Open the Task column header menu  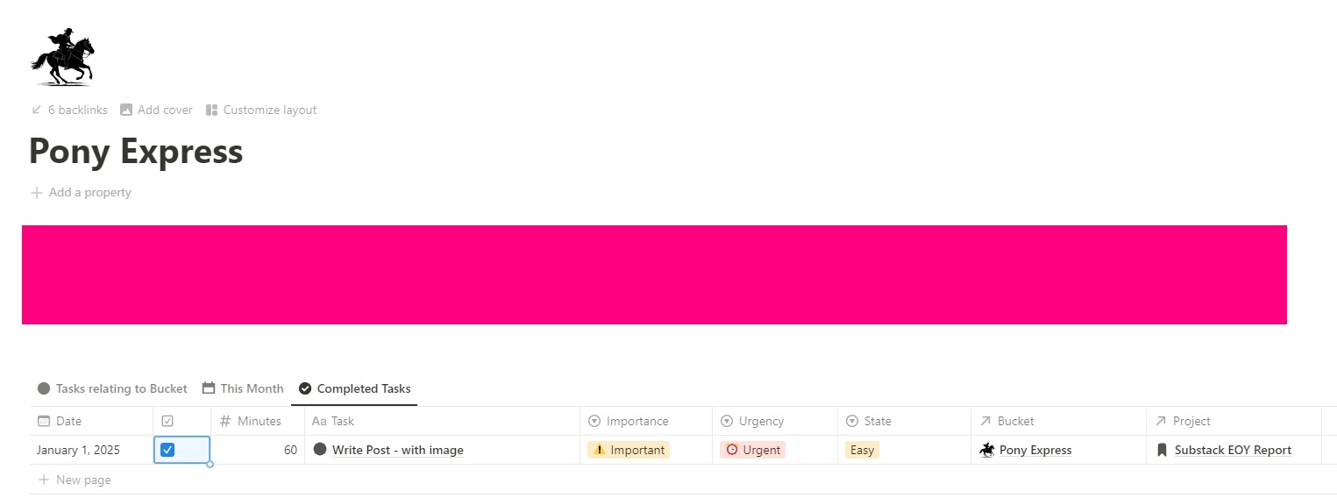442,421
